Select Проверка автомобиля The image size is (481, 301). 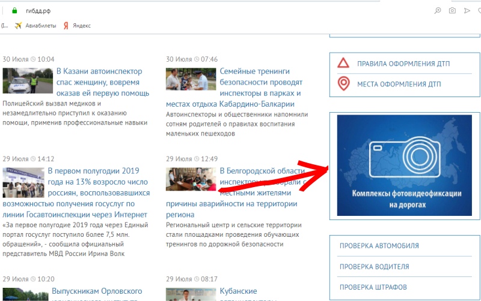point(379,246)
